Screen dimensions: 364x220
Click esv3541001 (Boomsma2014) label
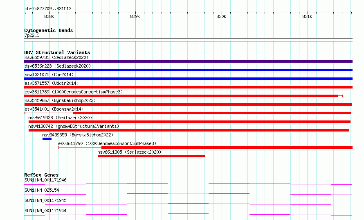[x=54, y=109]
